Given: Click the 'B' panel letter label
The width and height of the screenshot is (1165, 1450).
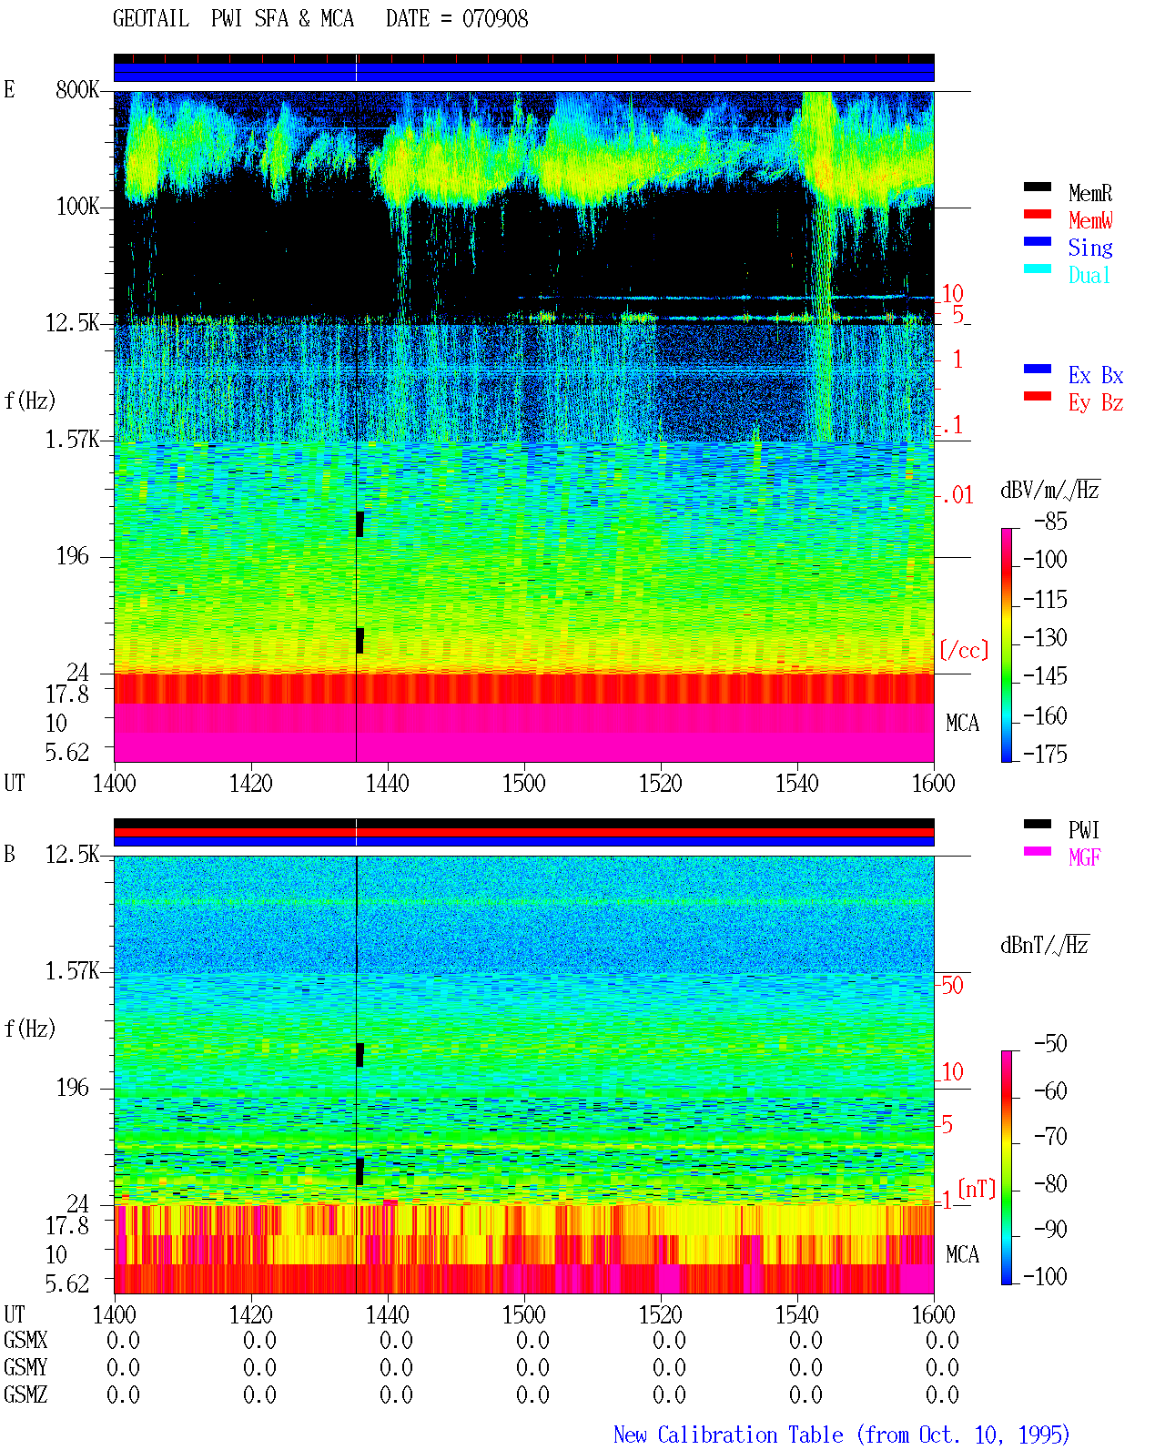Looking at the screenshot, I should pos(9,854).
